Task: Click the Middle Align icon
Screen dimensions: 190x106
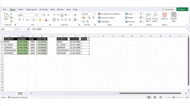Action: [58, 15]
